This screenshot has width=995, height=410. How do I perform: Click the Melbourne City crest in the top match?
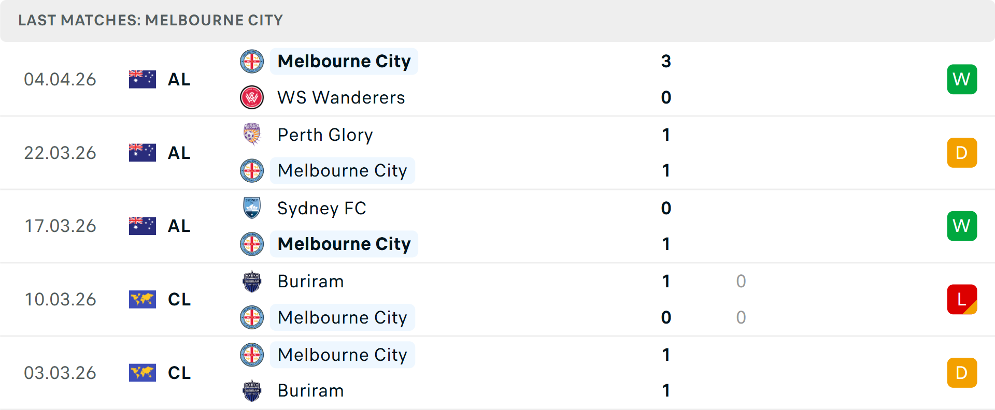252,61
